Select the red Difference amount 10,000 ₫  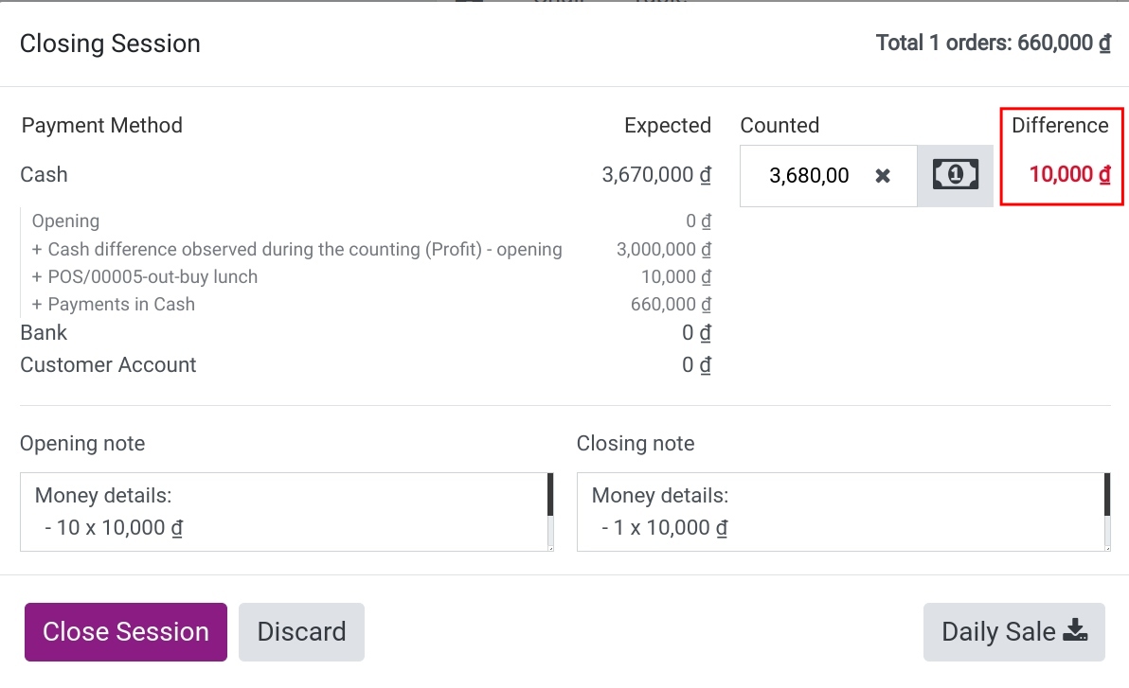pyautogui.click(x=1069, y=174)
